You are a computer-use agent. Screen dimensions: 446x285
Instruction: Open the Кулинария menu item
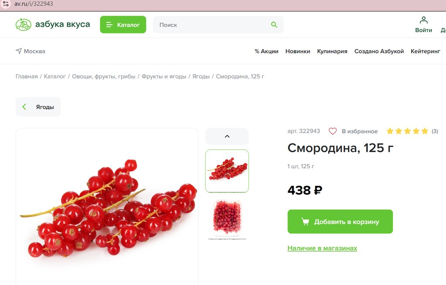332,51
